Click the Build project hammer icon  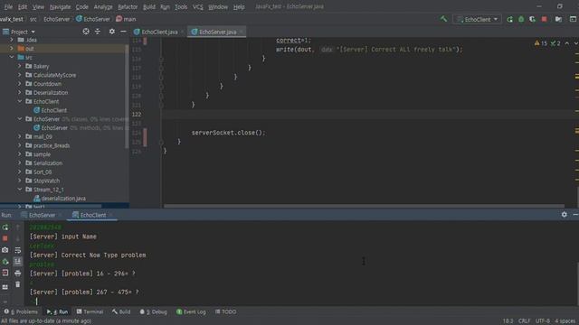pyautogui.click(x=443, y=19)
